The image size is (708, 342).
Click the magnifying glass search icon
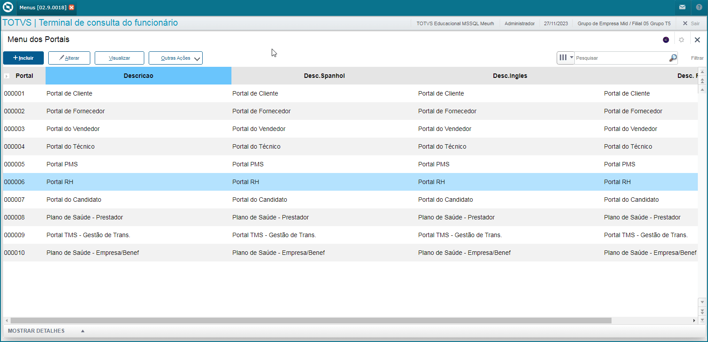click(673, 58)
